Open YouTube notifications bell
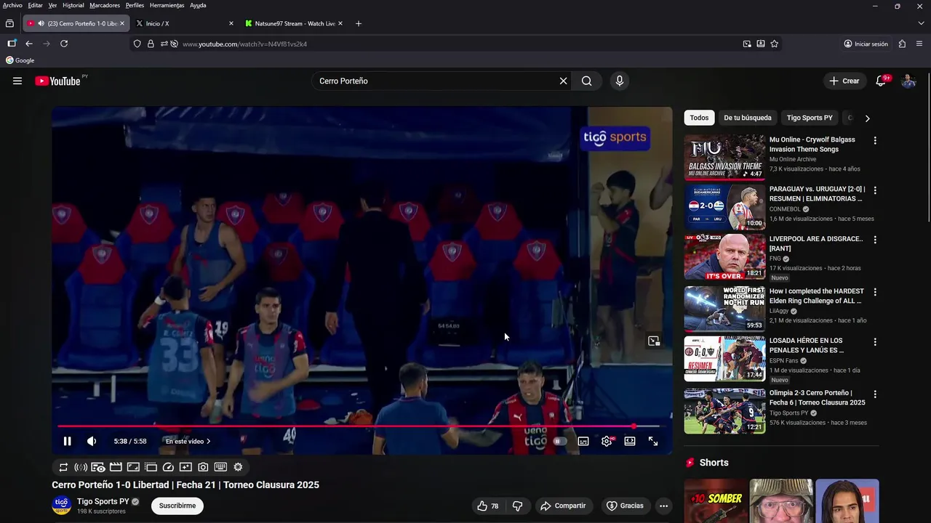This screenshot has width=931, height=523. (881, 81)
